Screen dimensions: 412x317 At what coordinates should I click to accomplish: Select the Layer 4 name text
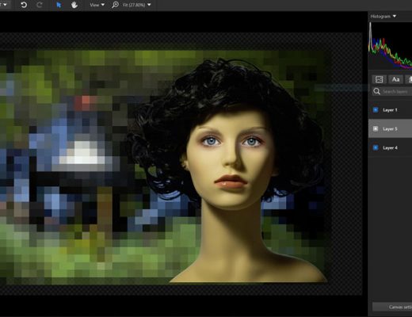(390, 148)
